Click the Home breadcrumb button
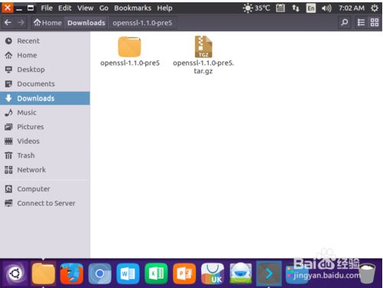383x288 pixels. [x=47, y=23]
